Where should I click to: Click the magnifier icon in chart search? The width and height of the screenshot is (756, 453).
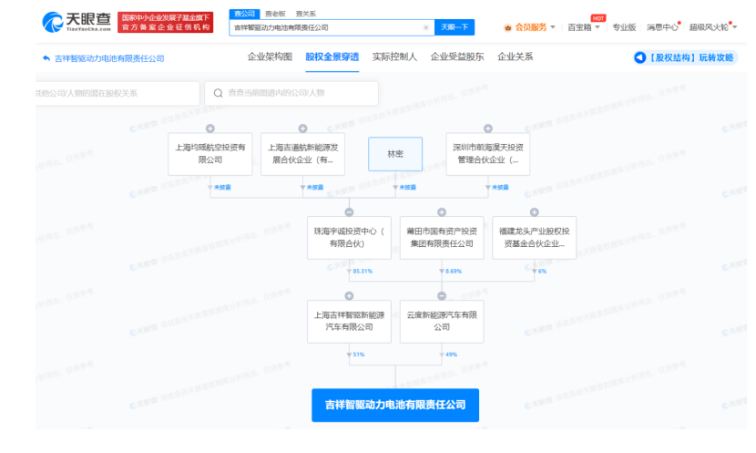click(218, 93)
